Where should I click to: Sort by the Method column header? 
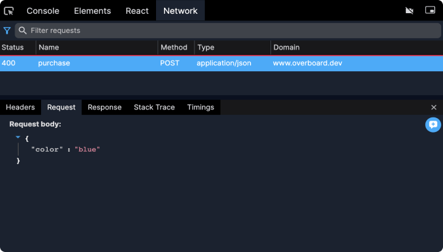click(176, 47)
